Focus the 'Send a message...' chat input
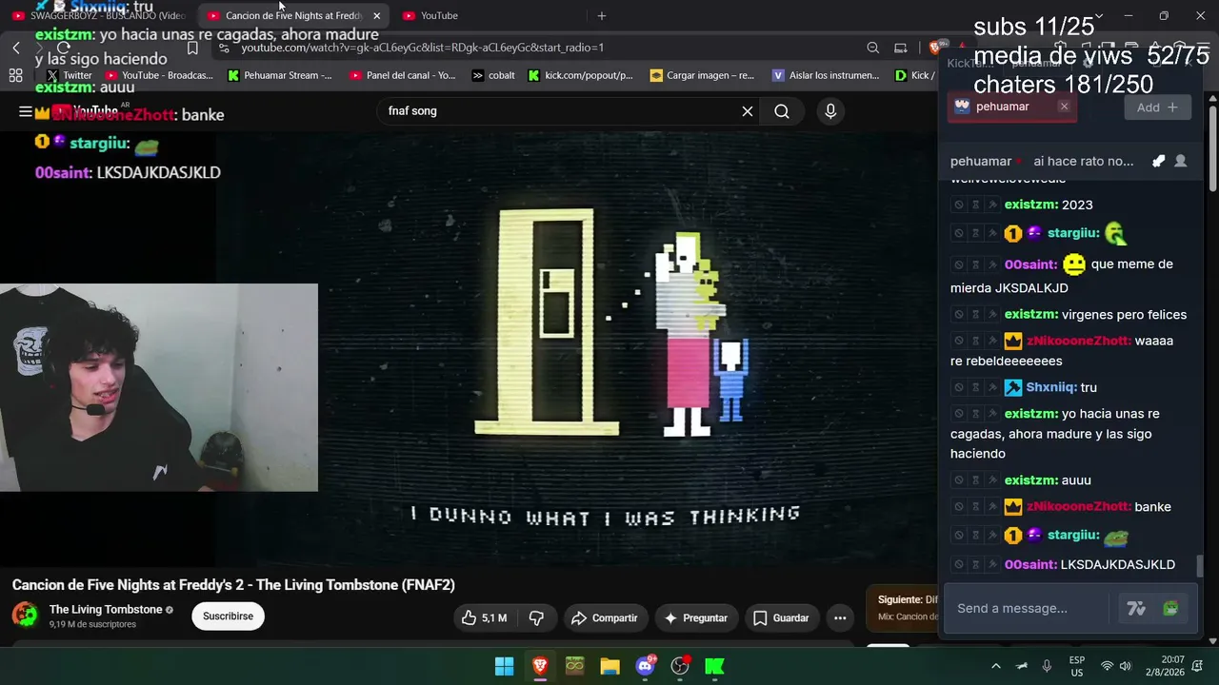Viewport: 1219px width, 685px height. pos(1029,609)
